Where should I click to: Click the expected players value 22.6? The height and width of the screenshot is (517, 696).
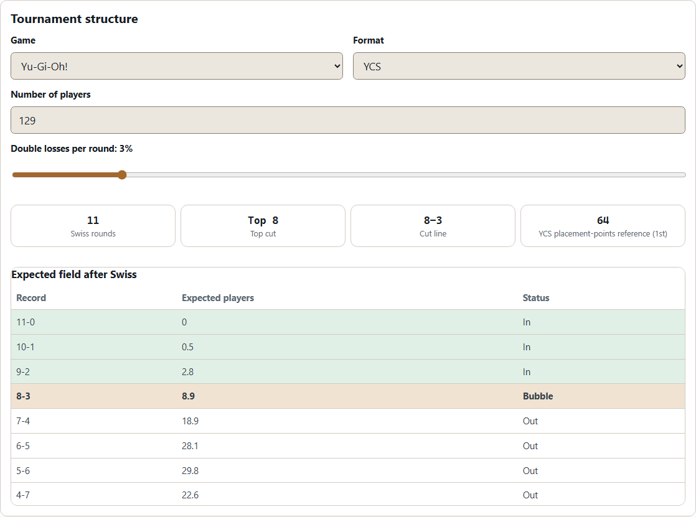point(190,495)
